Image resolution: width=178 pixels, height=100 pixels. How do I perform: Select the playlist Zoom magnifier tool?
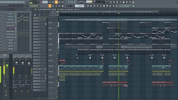pos(53,9)
